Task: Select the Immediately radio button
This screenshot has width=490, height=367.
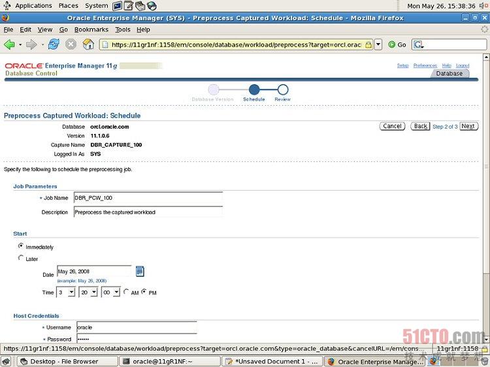Action: coord(21,246)
